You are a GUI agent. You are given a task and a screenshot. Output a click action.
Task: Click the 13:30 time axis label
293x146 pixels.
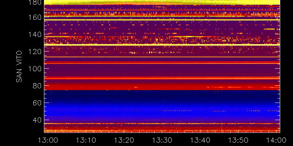(162, 140)
